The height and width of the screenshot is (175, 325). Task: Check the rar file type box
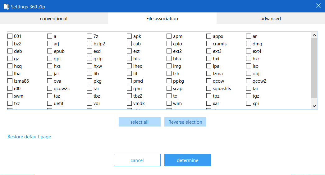90,89
